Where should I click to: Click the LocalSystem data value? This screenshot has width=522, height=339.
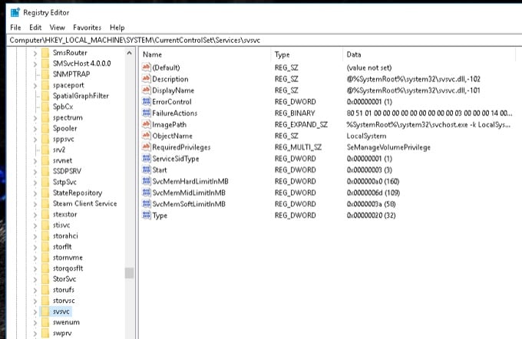click(x=366, y=136)
